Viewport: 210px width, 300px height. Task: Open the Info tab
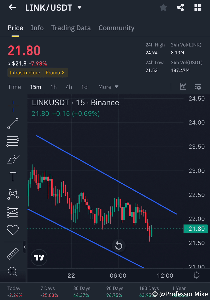click(x=37, y=28)
